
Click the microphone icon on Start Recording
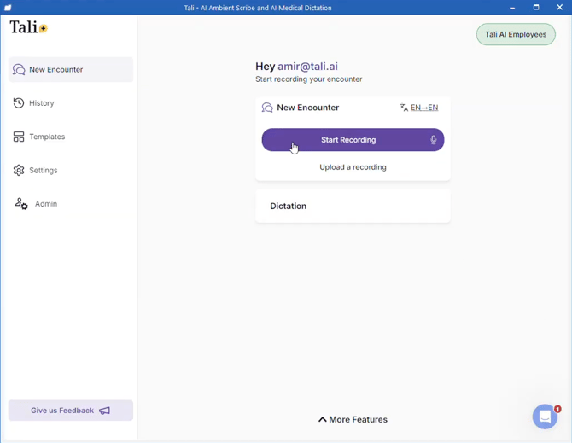click(x=433, y=140)
